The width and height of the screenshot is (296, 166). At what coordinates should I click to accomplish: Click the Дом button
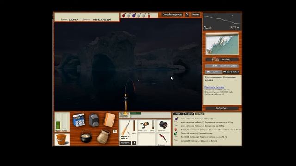(x=213, y=72)
